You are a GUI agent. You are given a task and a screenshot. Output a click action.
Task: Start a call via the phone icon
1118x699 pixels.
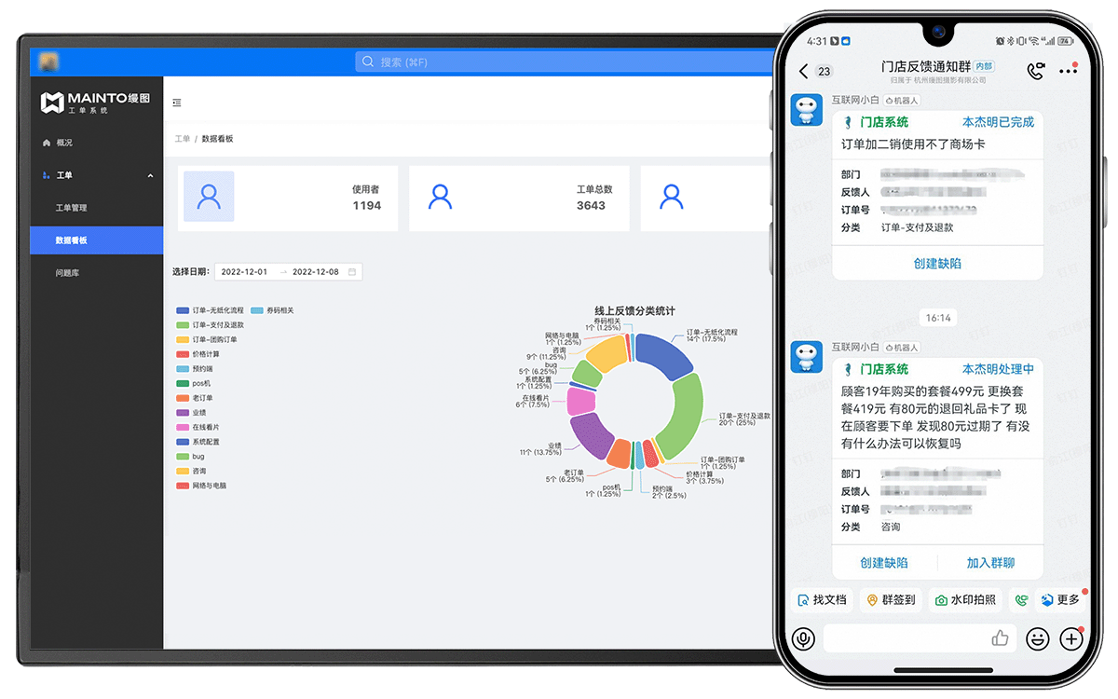pyautogui.click(x=1035, y=71)
